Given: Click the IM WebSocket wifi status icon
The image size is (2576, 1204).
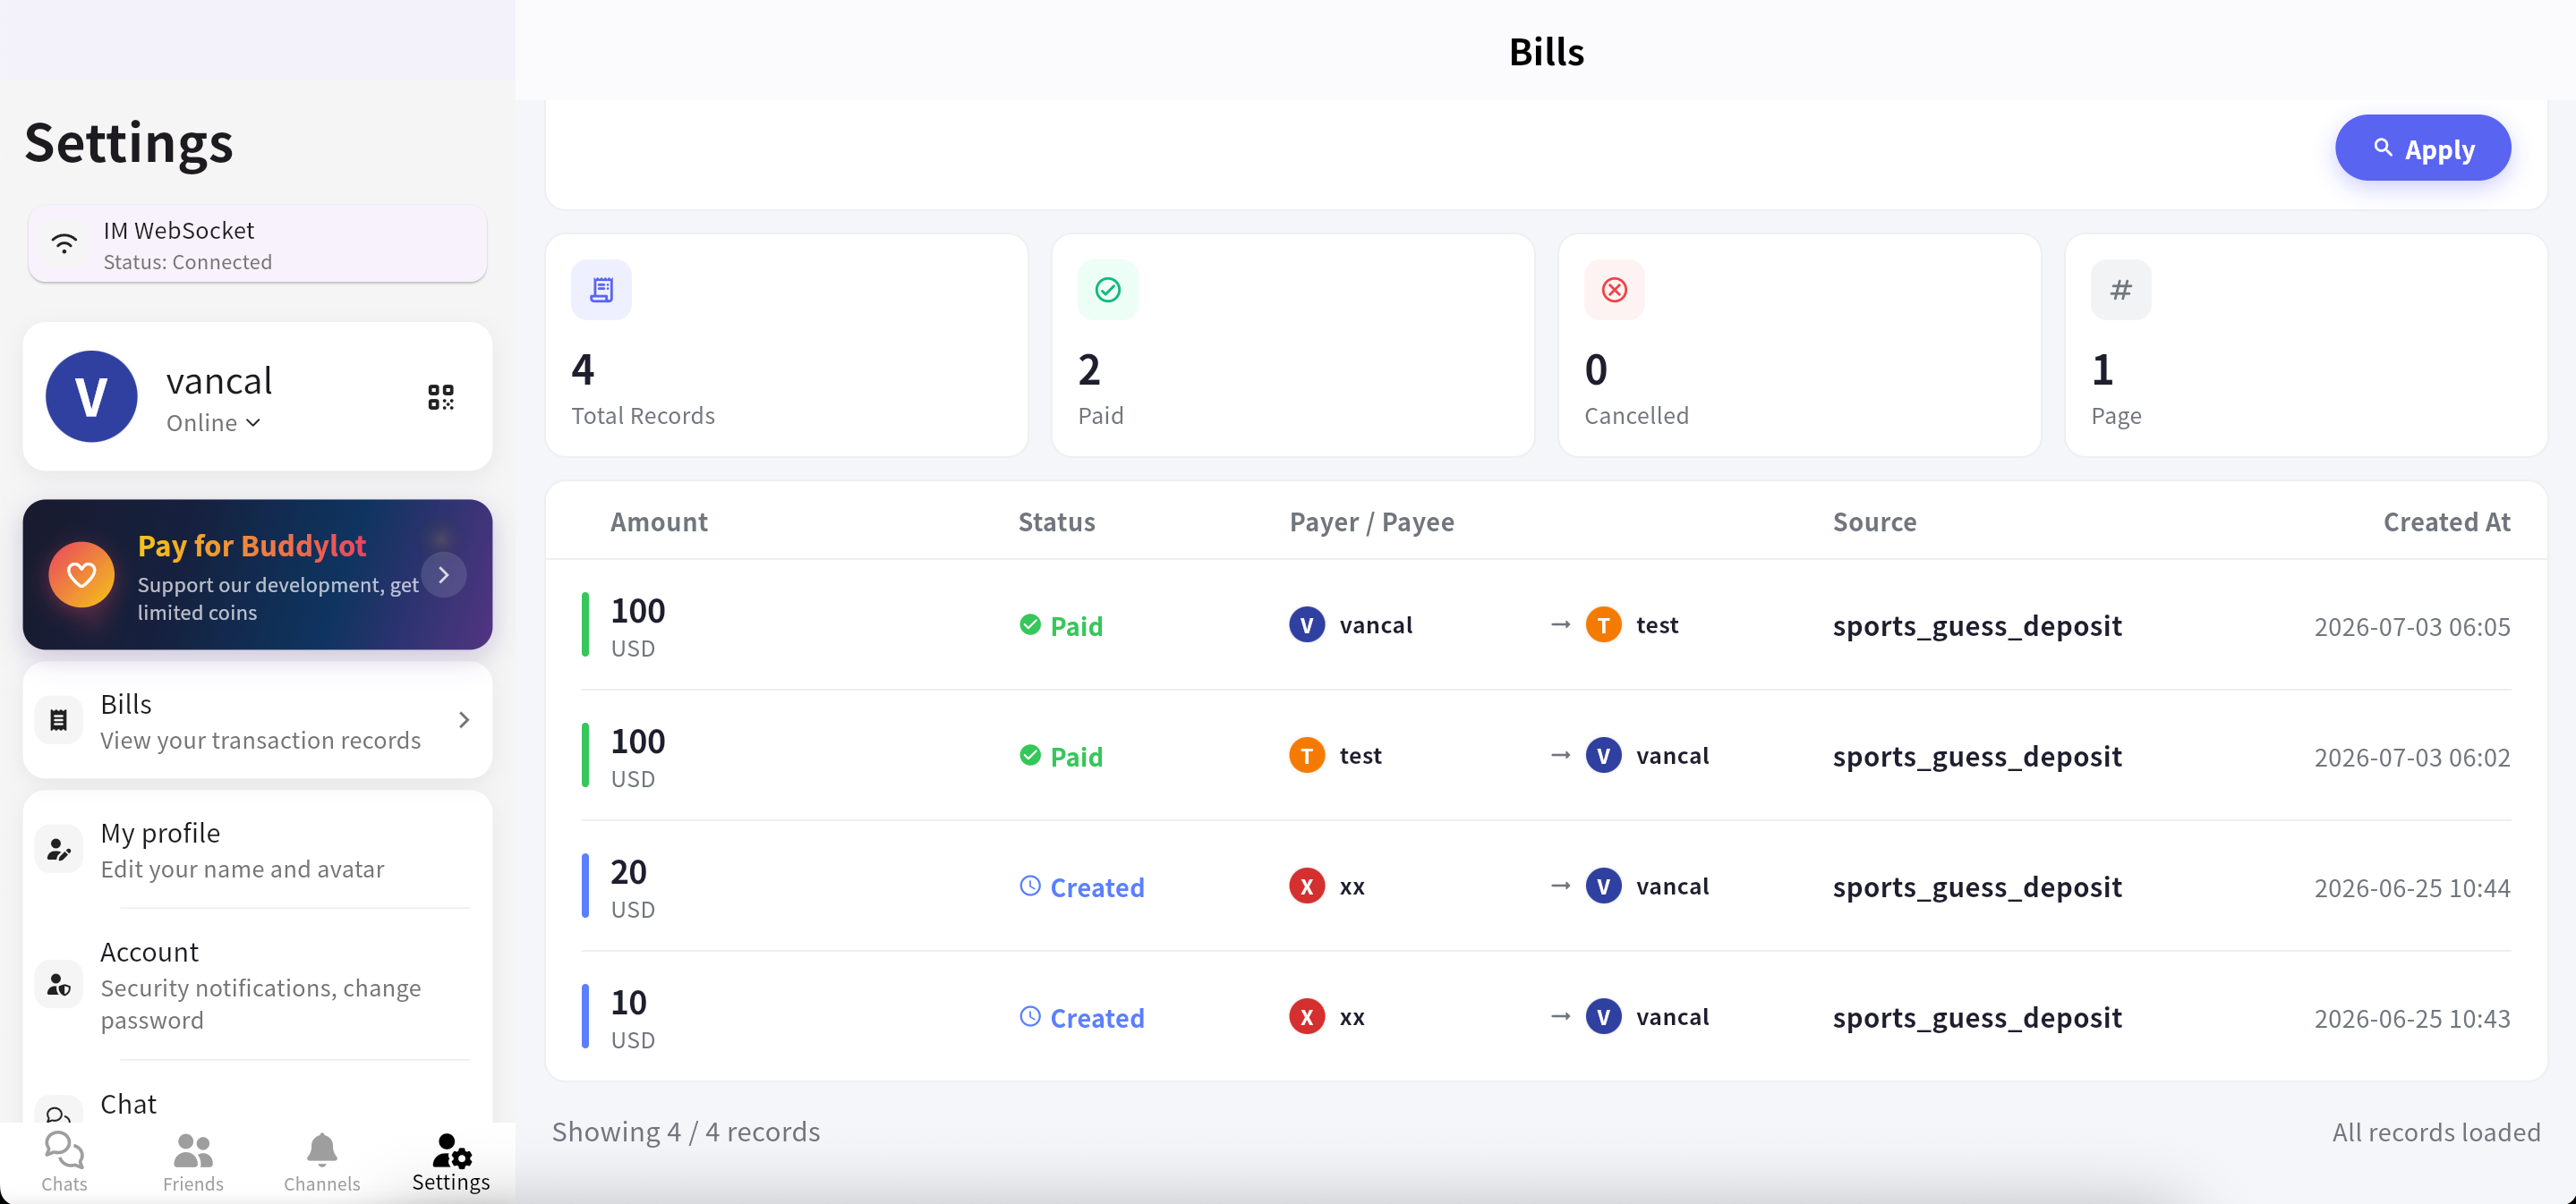Looking at the screenshot, I should [x=65, y=242].
